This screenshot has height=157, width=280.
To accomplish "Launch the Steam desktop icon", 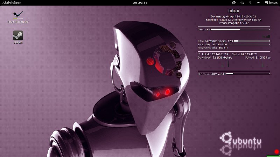I will (18, 37).
